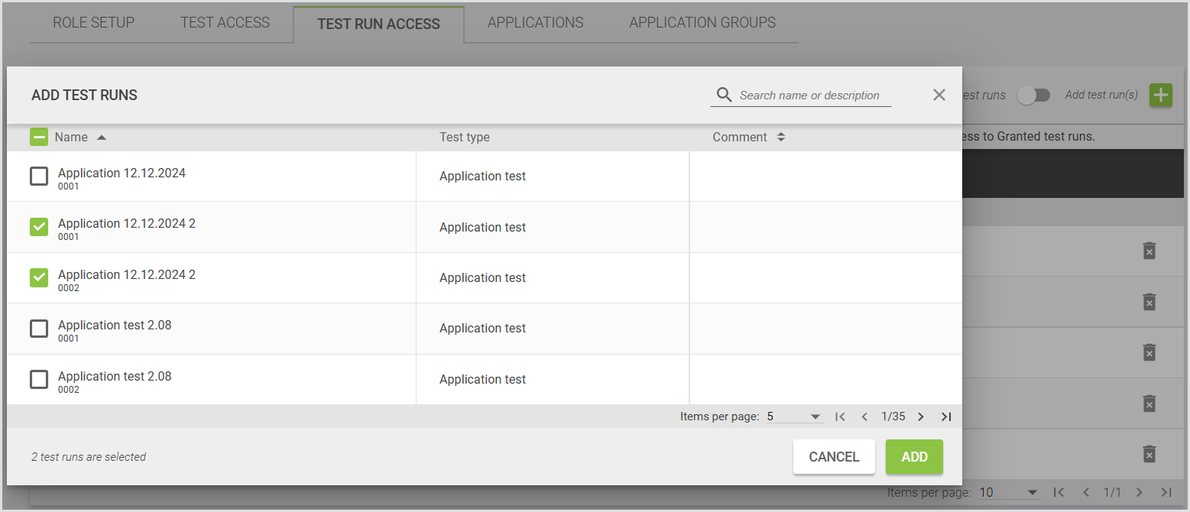
Task: Close the Add Test Runs dialog
Action: [939, 95]
